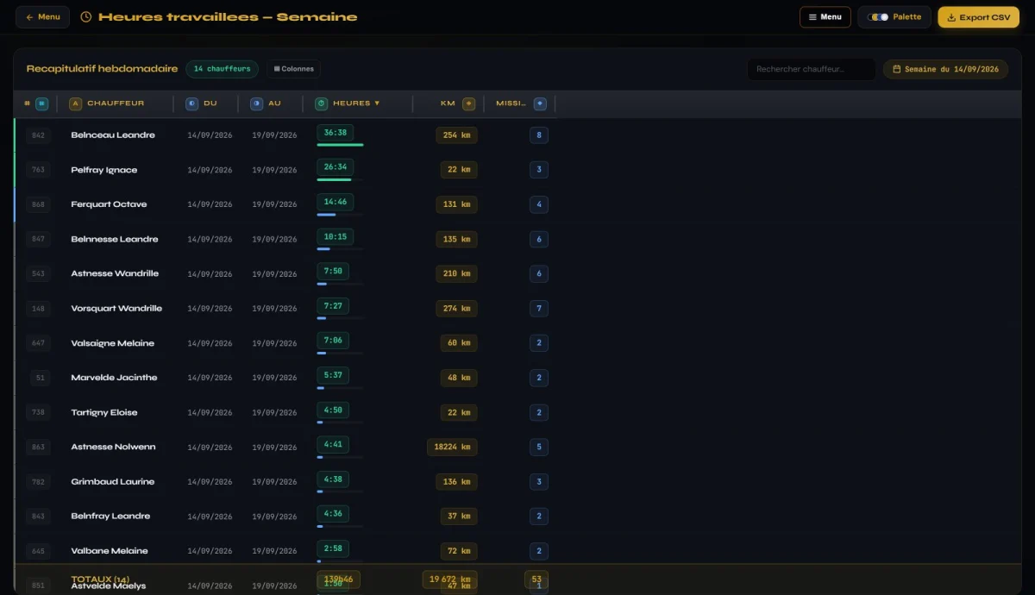Viewport: 1035px width, 595px height.
Task: Open the Semaine du 14/09/2026 week picker
Action: point(945,69)
